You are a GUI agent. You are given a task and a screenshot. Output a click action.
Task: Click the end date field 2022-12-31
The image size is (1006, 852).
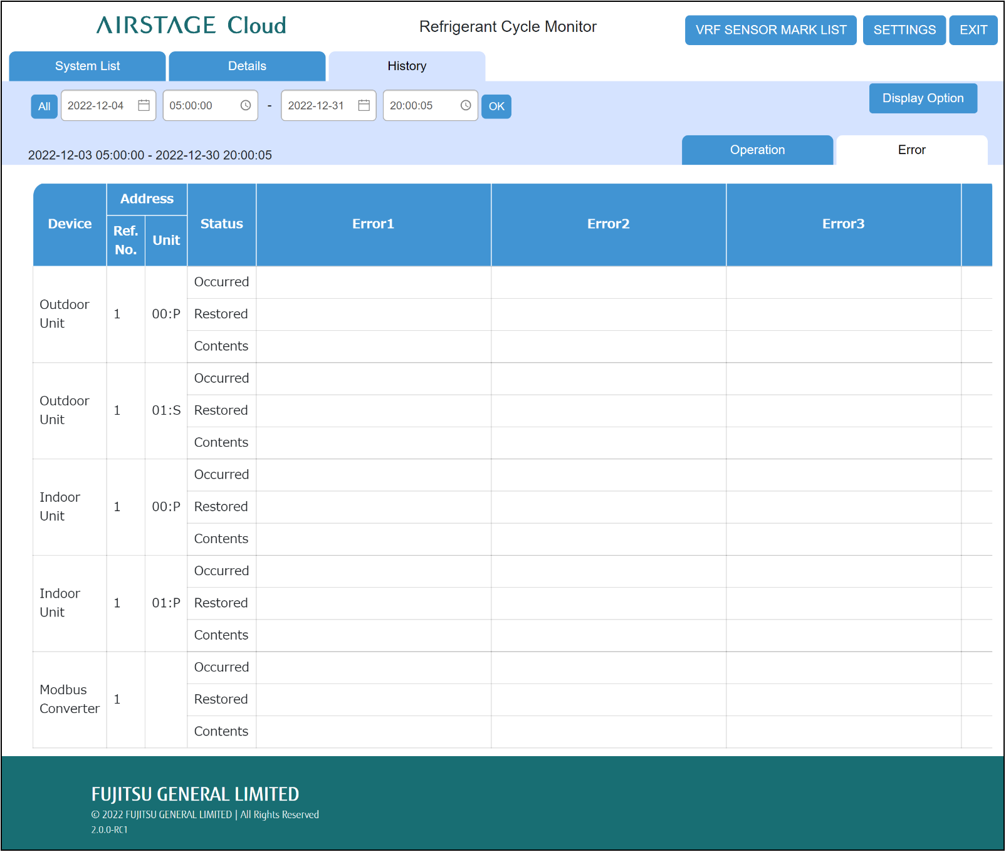point(317,106)
